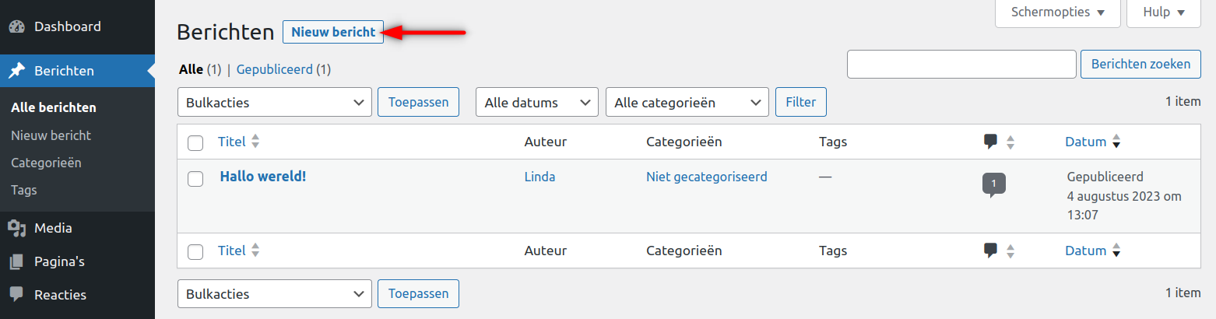The image size is (1216, 319).
Task: Click comment bubble icon in bottom table footer
Action: click(990, 251)
